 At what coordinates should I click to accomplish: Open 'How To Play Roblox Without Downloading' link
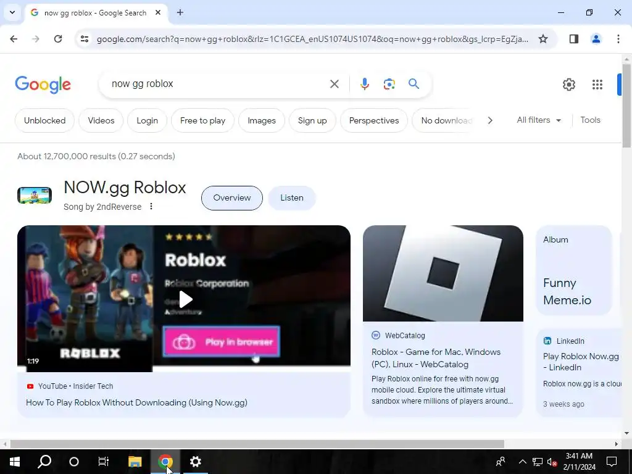click(136, 402)
